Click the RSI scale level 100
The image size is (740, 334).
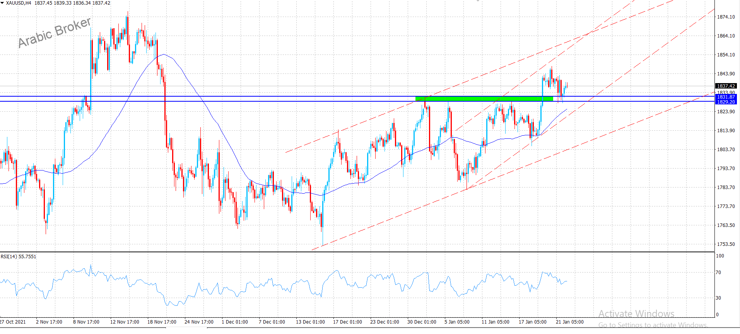(x=720, y=256)
